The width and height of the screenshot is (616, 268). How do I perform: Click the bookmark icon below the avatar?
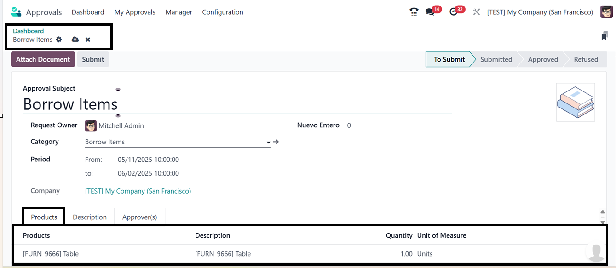pyautogui.click(x=604, y=36)
